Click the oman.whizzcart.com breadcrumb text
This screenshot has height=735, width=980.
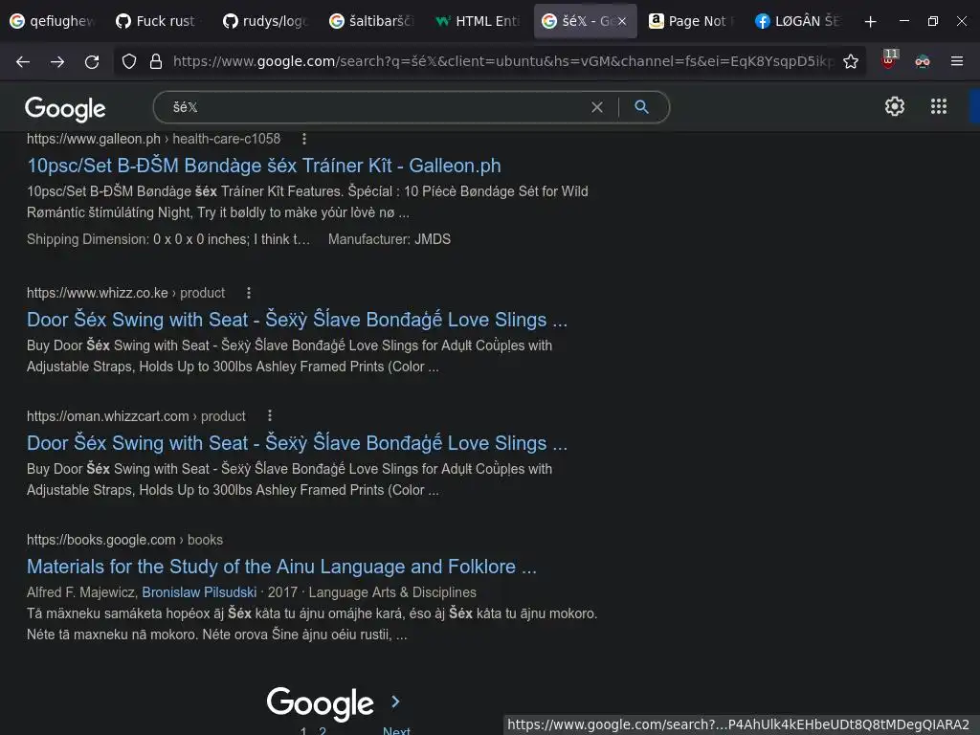[x=136, y=416]
